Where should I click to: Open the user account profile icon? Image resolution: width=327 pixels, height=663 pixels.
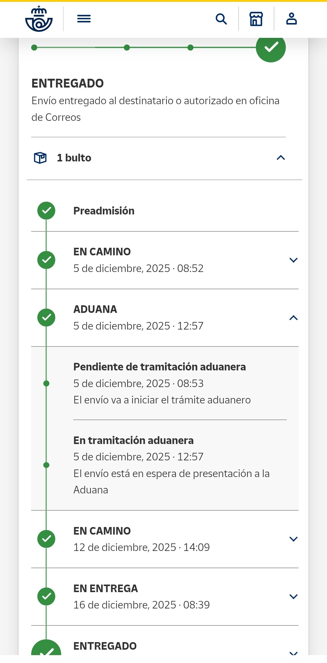(x=291, y=19)
